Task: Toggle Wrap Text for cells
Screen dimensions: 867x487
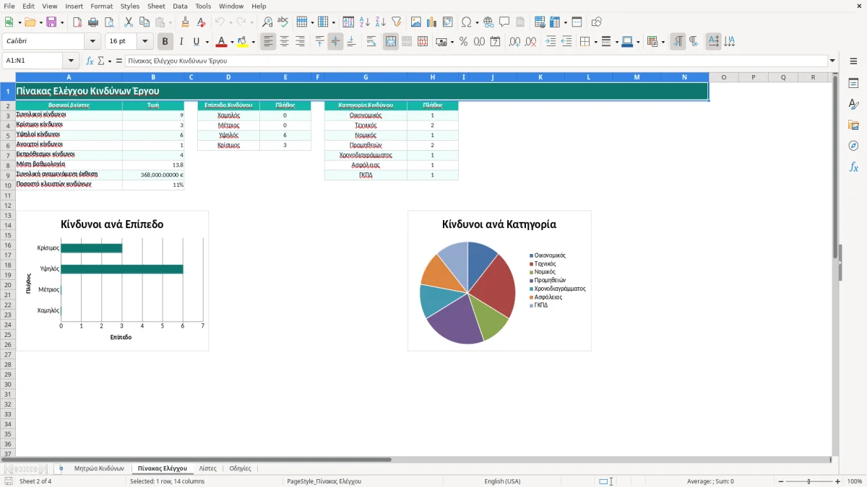Action: coord(371,42)
